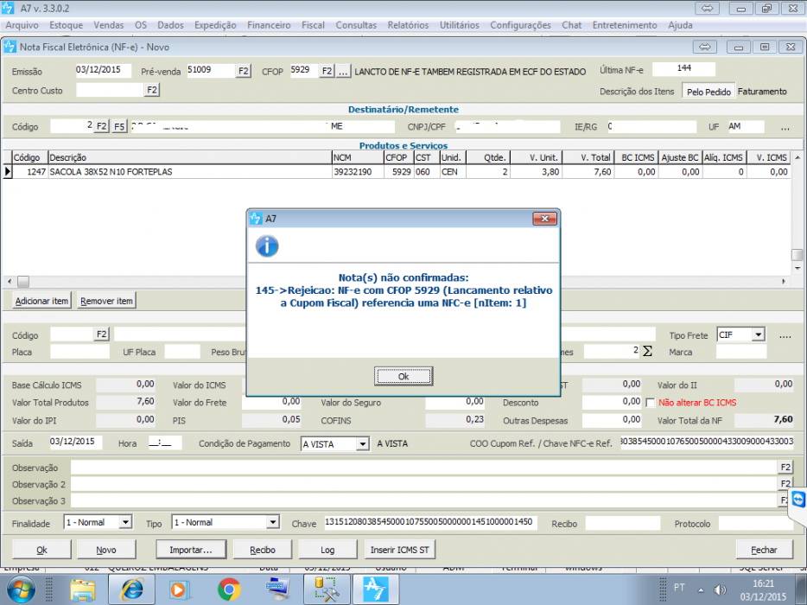Open the Finalidade dropdown
The width and height of the screenshot is (807, 605).
point(125,522)
